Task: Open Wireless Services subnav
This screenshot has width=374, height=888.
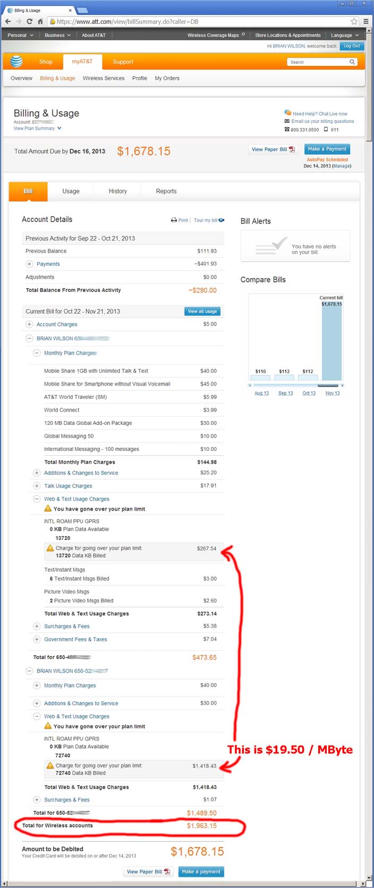Action: point(104,78)
